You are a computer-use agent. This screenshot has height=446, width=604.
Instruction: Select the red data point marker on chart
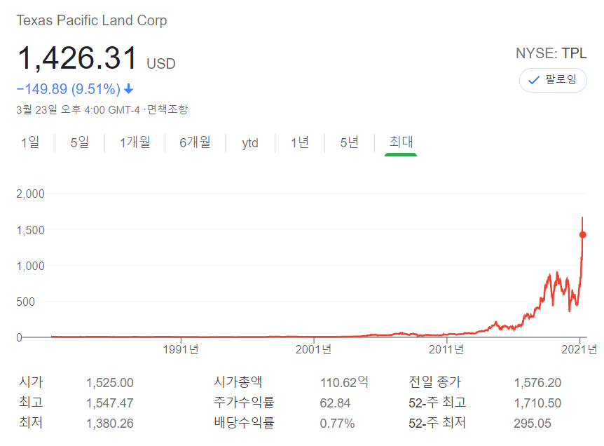point(582,234)
